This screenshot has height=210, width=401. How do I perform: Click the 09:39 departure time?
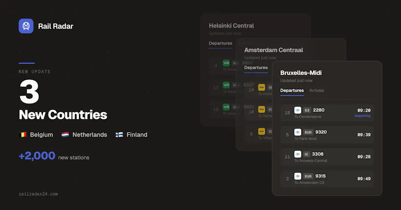[x=364, y=135]
